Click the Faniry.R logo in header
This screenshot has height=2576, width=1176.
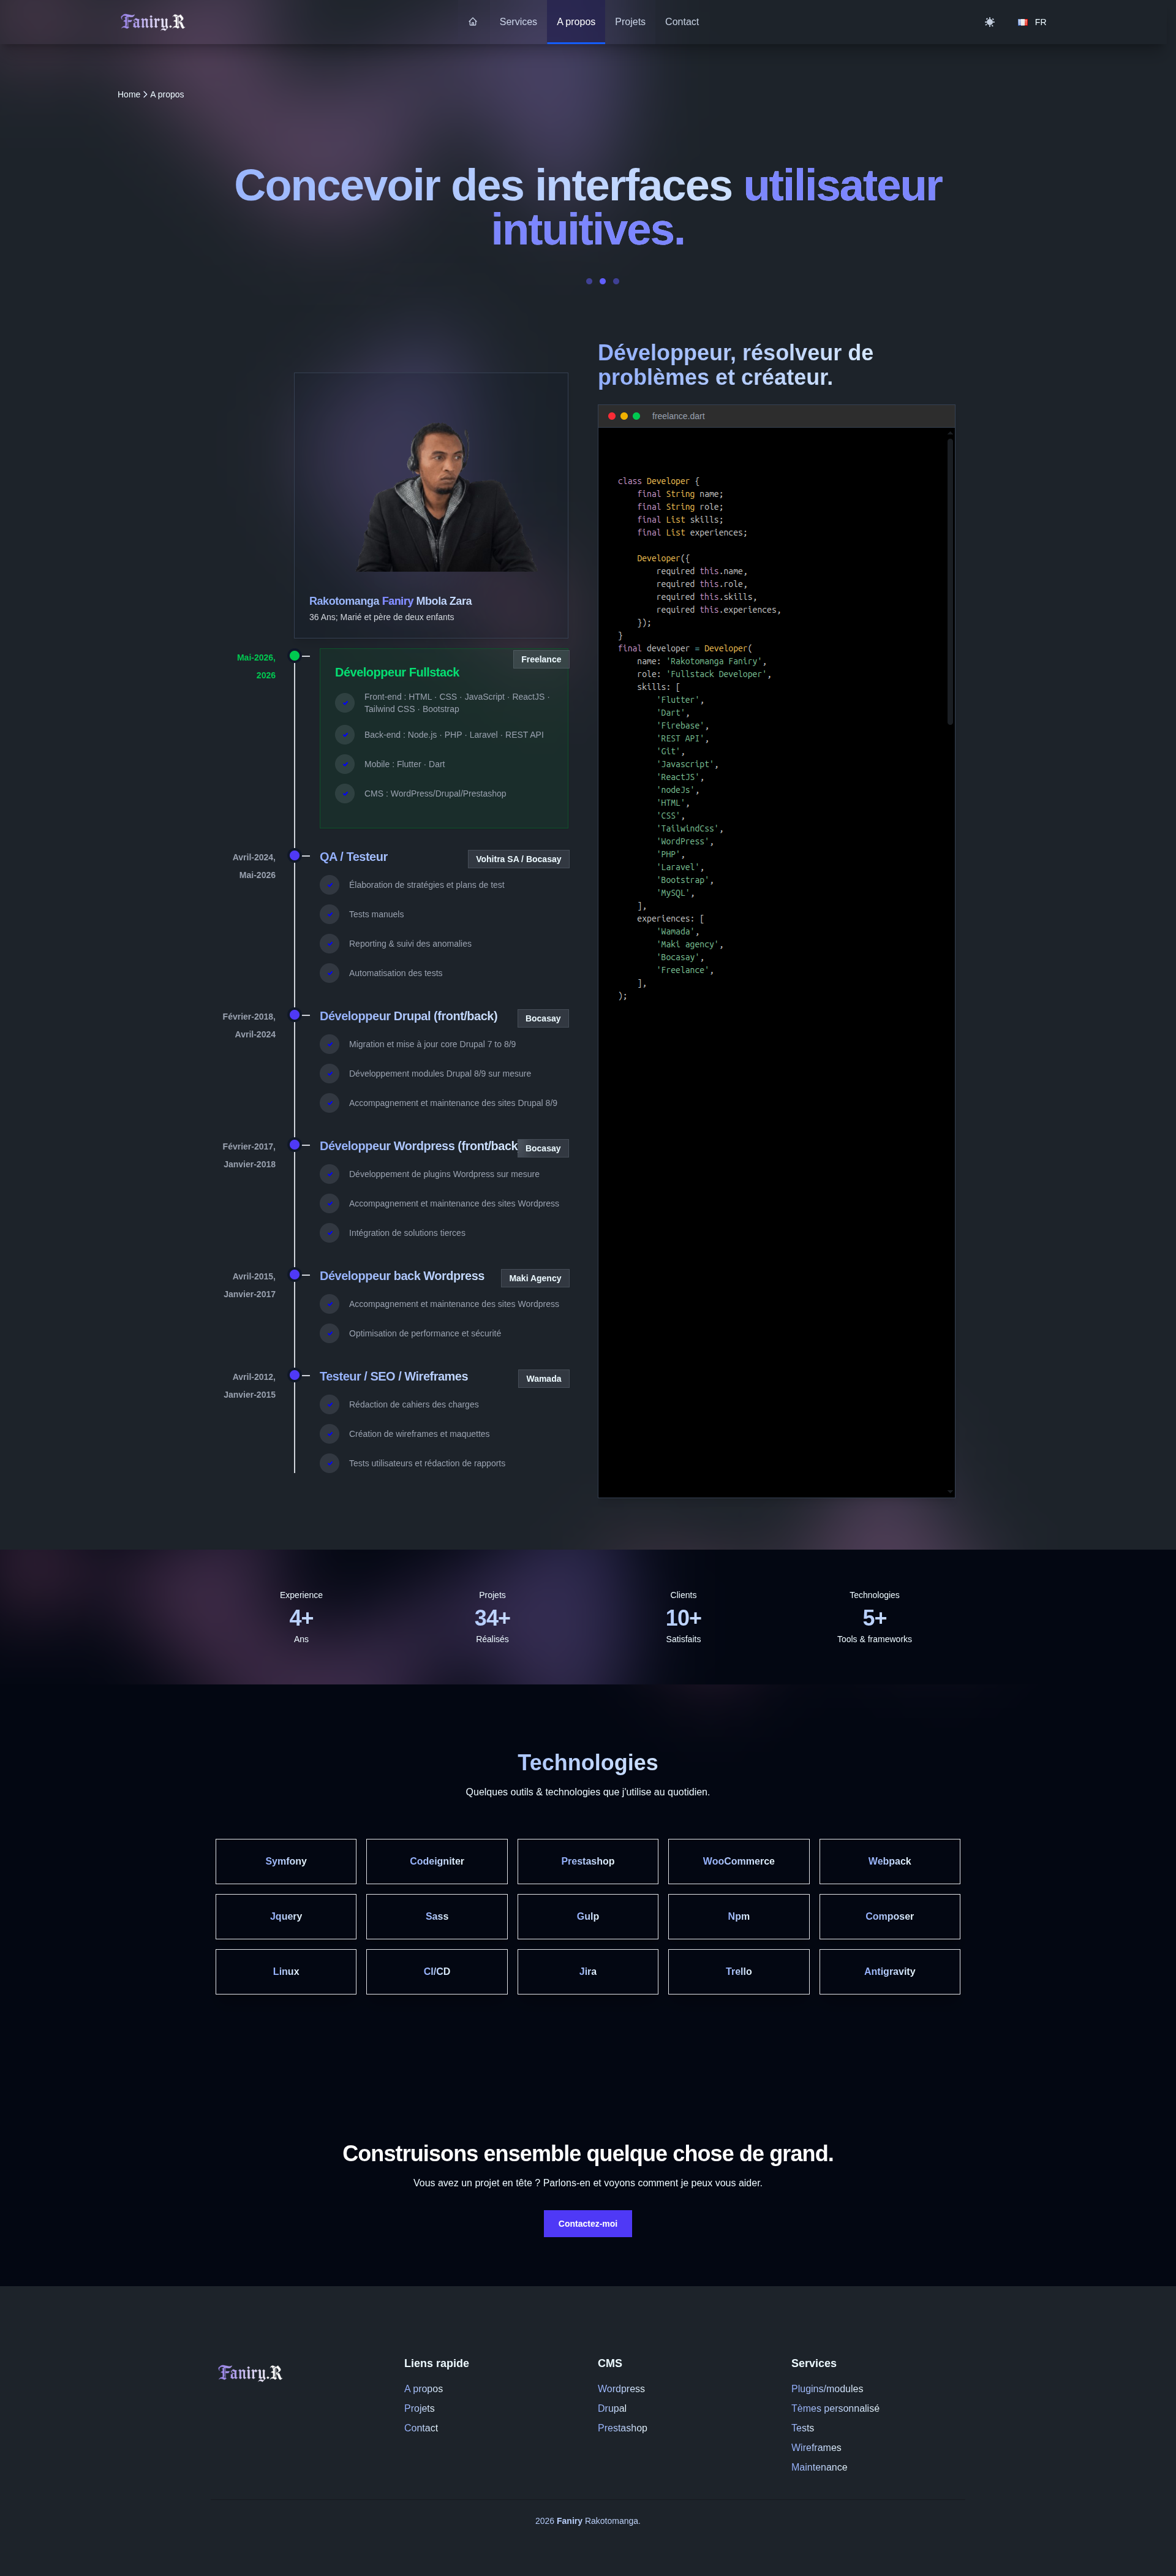(153, 22)
